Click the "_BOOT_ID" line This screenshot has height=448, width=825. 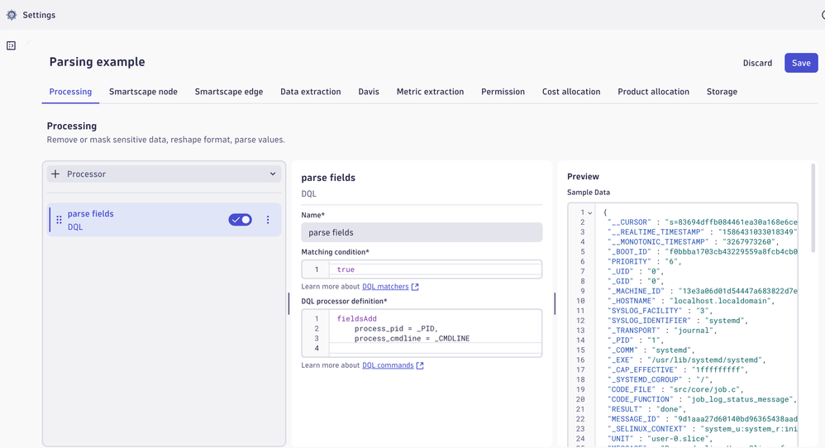pyautogui.click(x=703, y=252)
